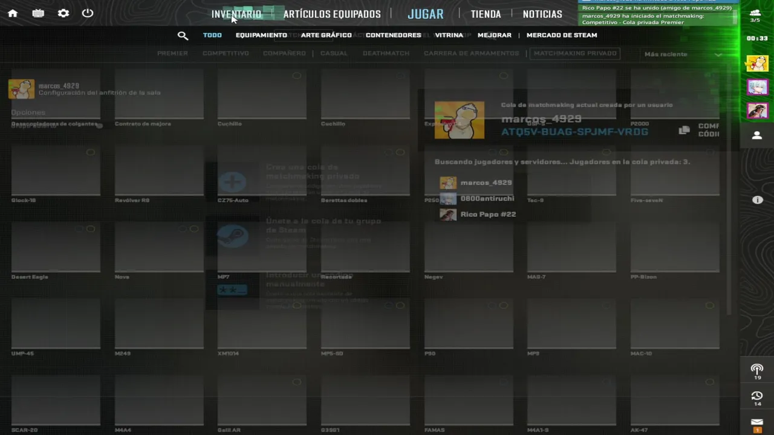Open the recent players icon showing 14
This screenshot has height=435, width=774.
pos(757,398)
